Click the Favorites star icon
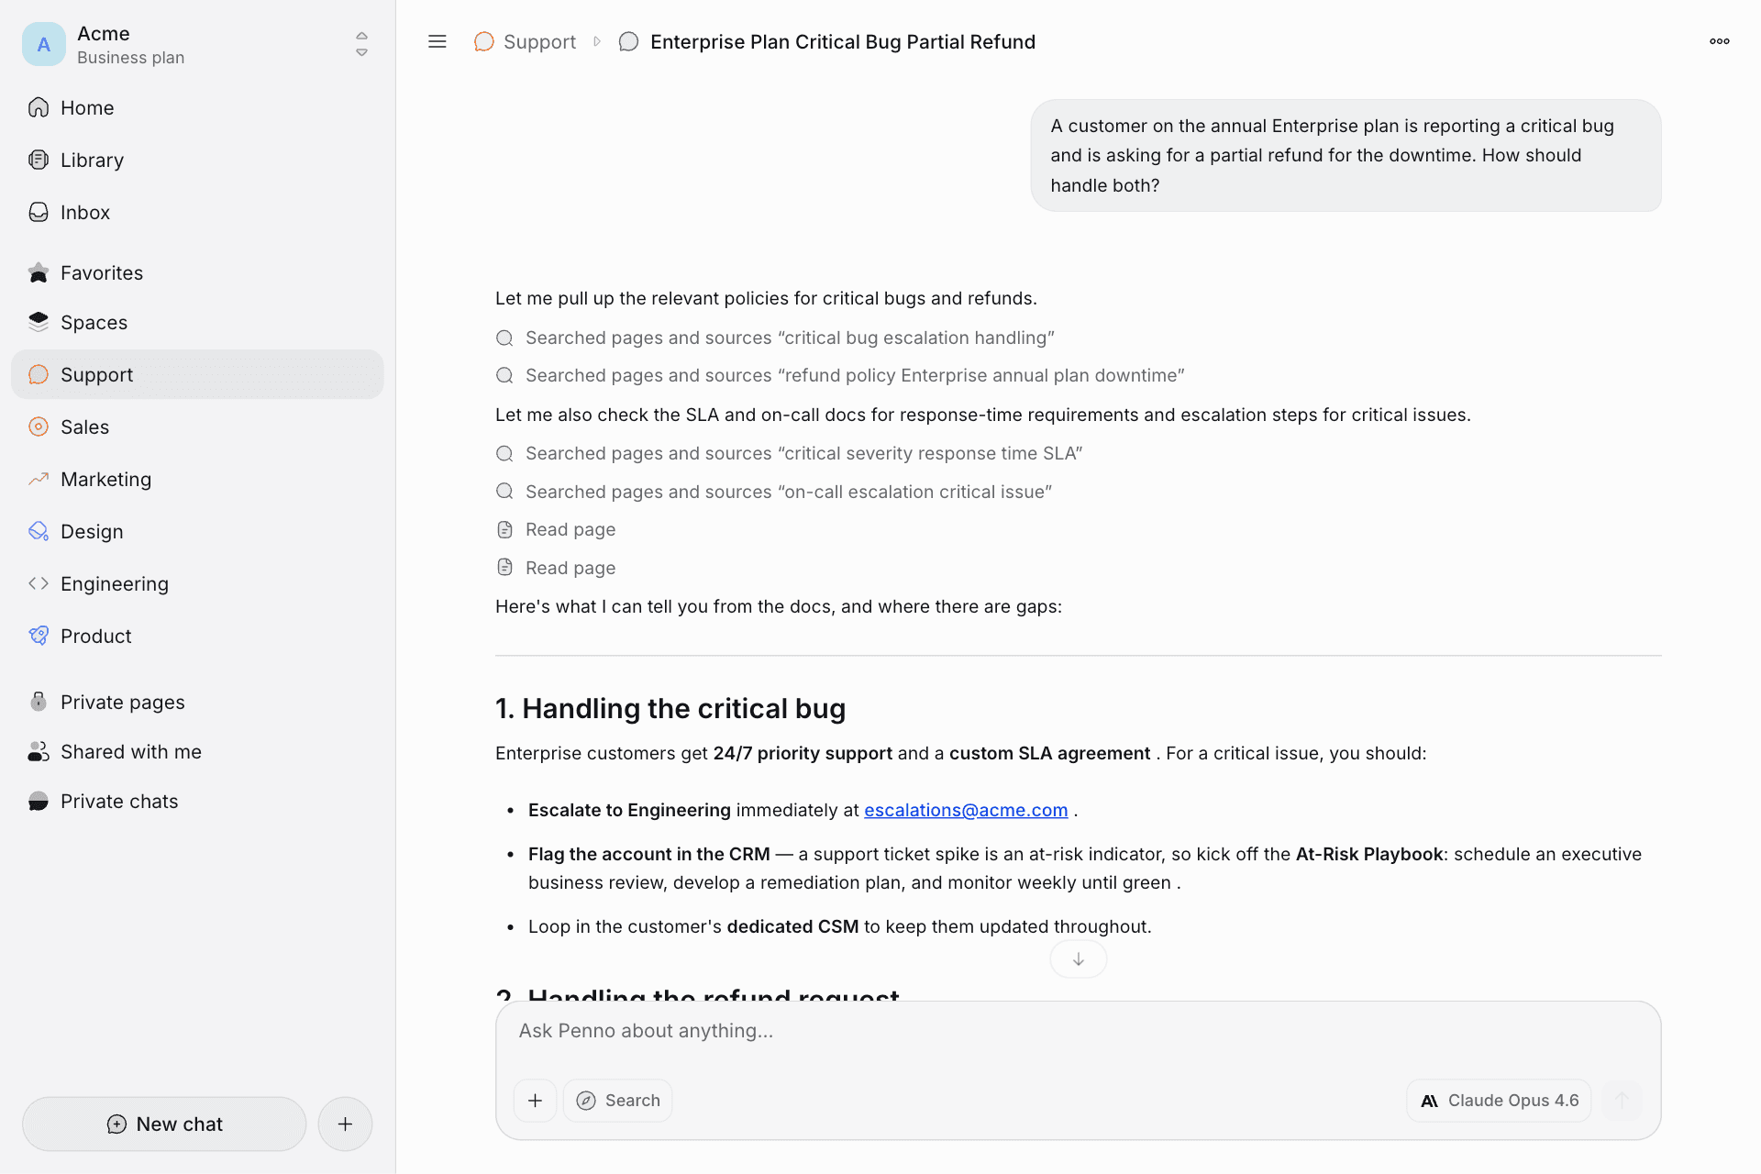Viewport: 1761px width, 1174px height. [x=39, y=272]
